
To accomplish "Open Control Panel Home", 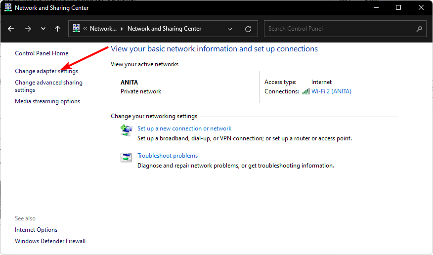I will [x=42, y=53].
